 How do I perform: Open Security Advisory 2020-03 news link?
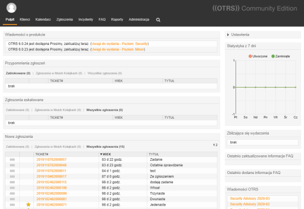click(x=250, y=199)
